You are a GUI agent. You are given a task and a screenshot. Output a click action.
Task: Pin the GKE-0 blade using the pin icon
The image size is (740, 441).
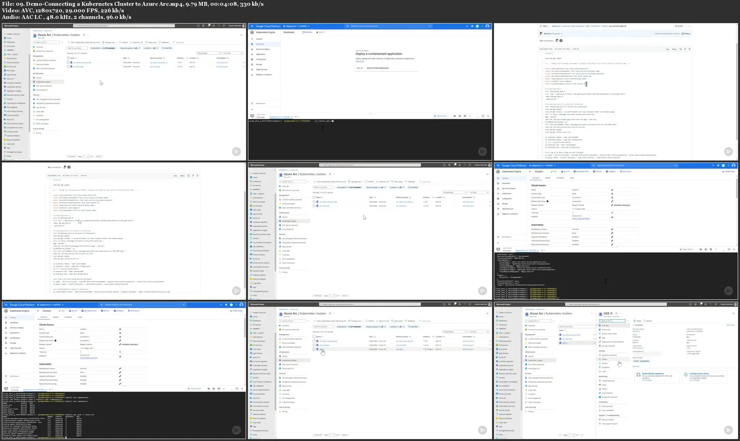617,314
